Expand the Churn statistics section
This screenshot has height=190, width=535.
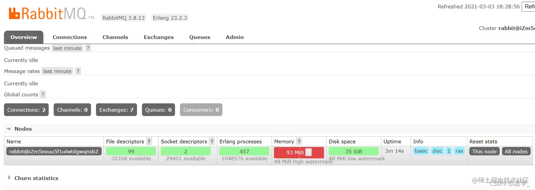click(x=33, y=178)
